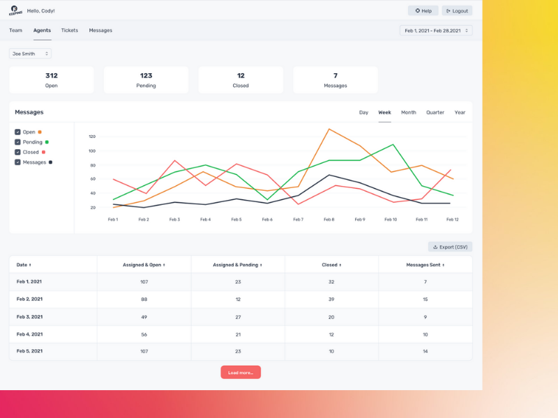The image size is (558, 418).
Task: Click the Keeping logo in the header
Action: point(13,10)
